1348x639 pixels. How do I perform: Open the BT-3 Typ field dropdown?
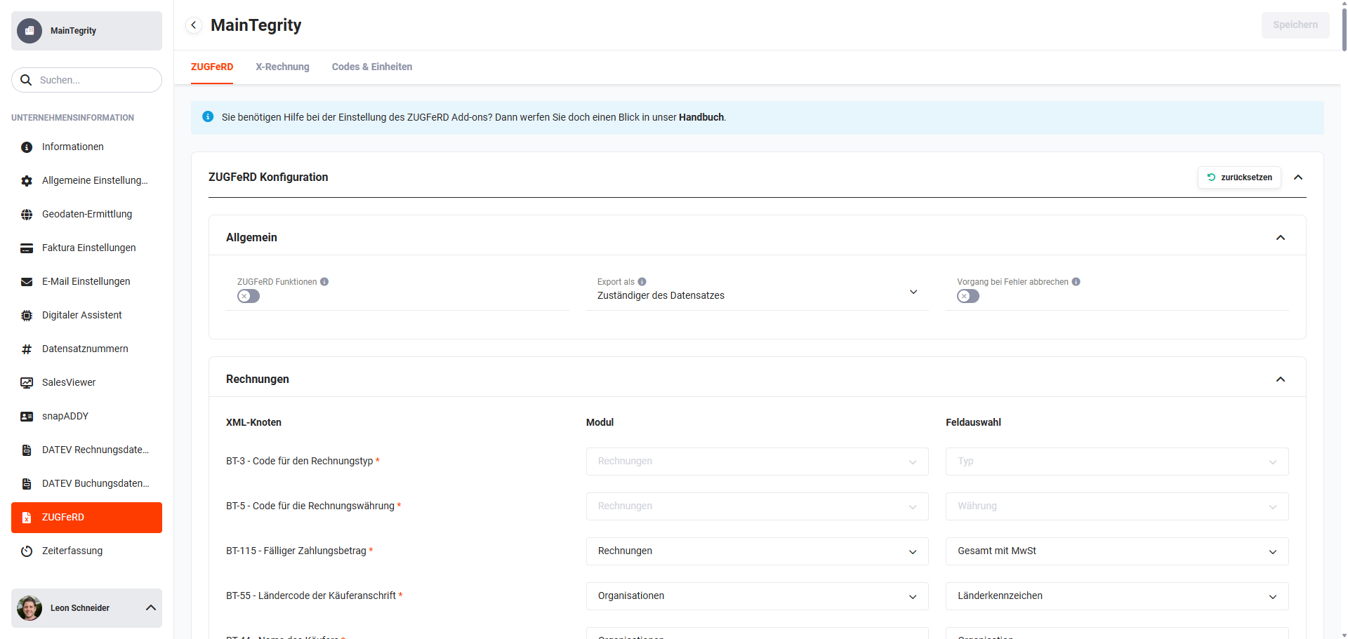click(1117, 462)
